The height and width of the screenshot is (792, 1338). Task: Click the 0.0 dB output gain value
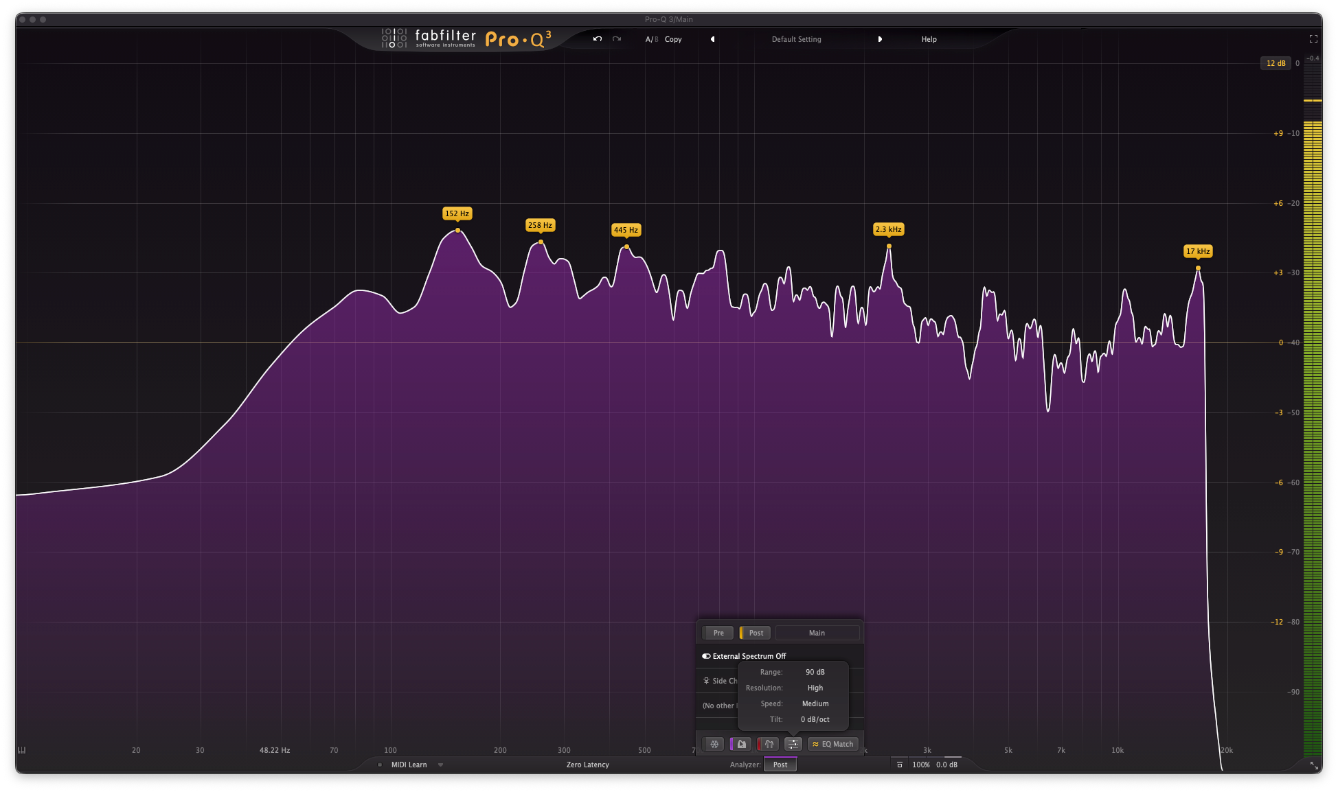947,765
